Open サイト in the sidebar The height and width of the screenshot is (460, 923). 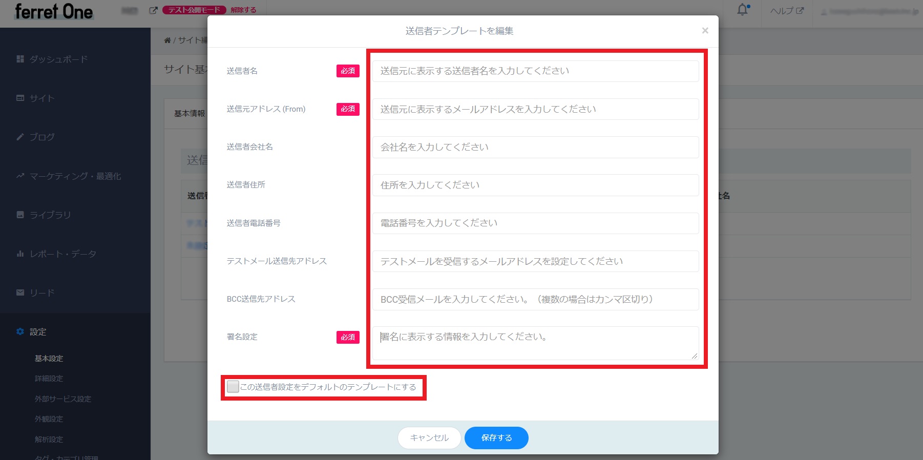(x=42, y=98)
